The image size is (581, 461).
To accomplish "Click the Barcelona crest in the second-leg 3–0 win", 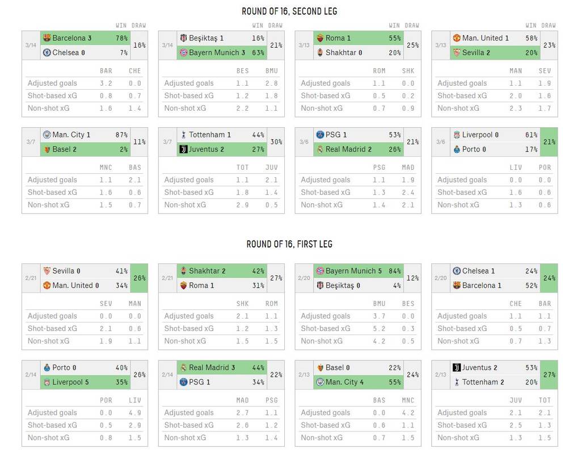I will pyautogui.click(x=47, y=38).
